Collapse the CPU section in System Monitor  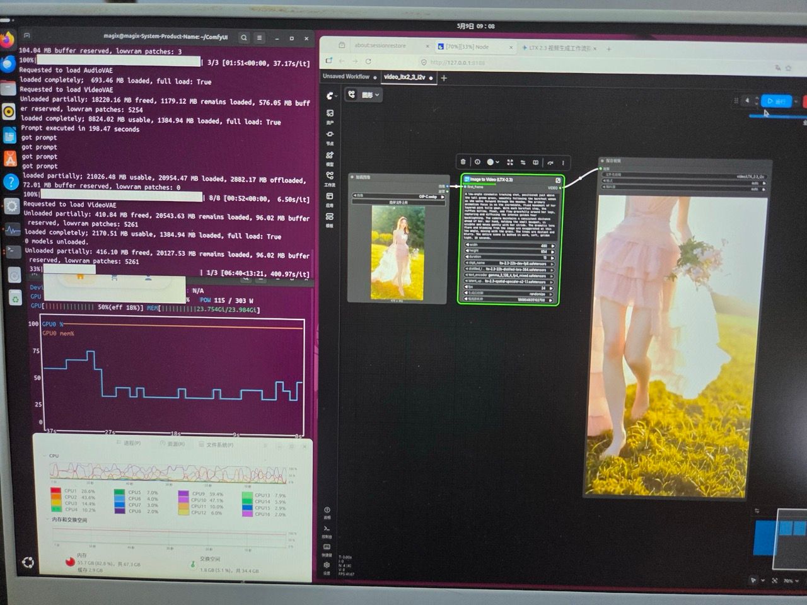tap(44, 456)
